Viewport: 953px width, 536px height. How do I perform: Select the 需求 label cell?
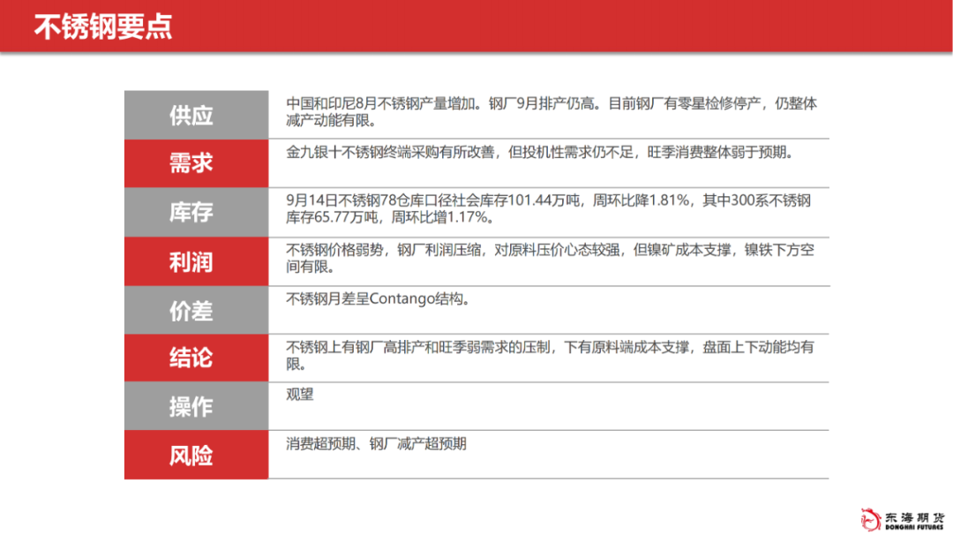(196, 163)
